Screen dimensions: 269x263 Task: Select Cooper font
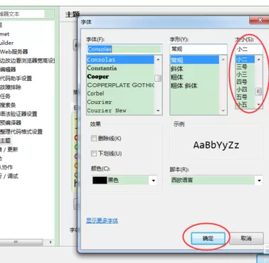tap(120, 77)
